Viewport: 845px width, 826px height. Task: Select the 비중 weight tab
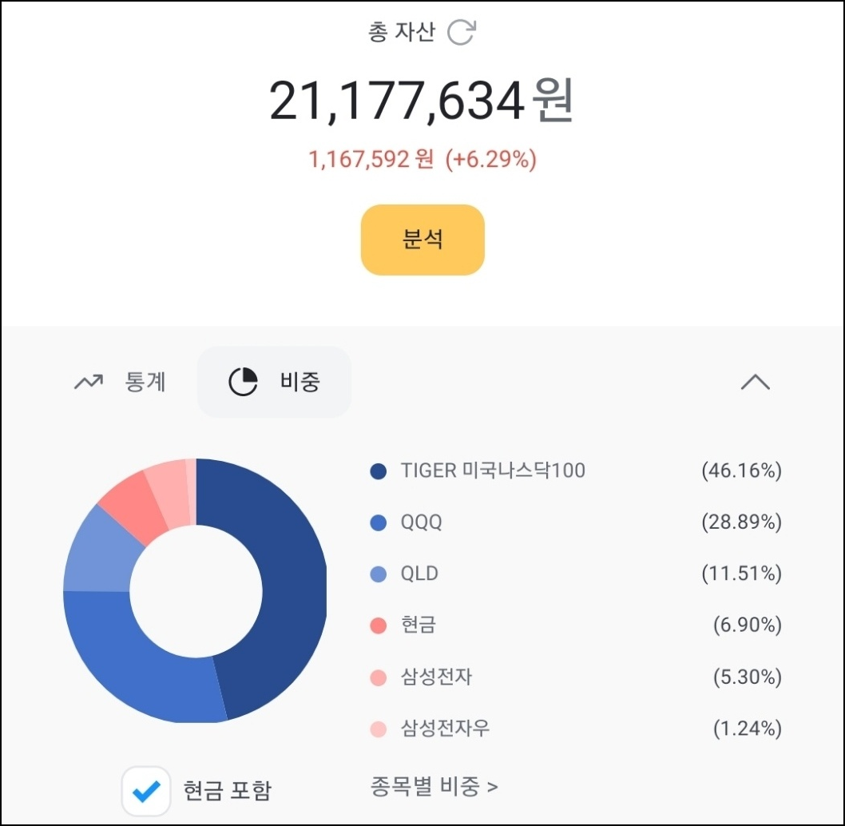(274, 382)
